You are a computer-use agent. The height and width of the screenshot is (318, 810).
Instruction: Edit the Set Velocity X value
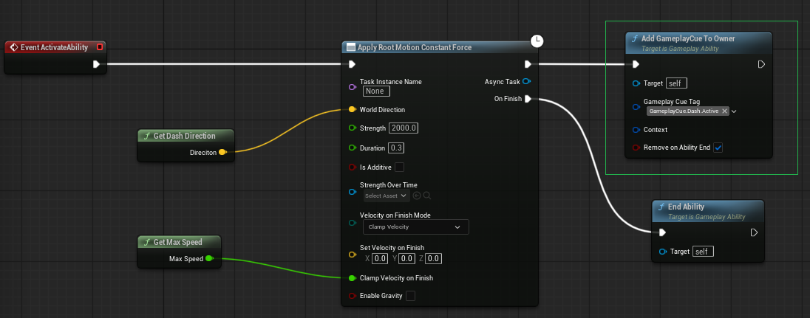pyautogui.click(x=380, y=258)
